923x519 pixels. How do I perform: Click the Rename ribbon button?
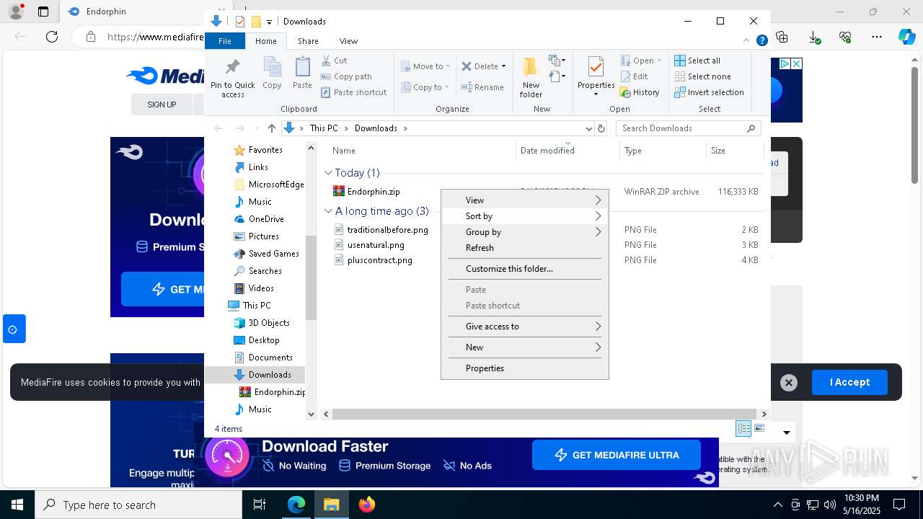[482, 87]
